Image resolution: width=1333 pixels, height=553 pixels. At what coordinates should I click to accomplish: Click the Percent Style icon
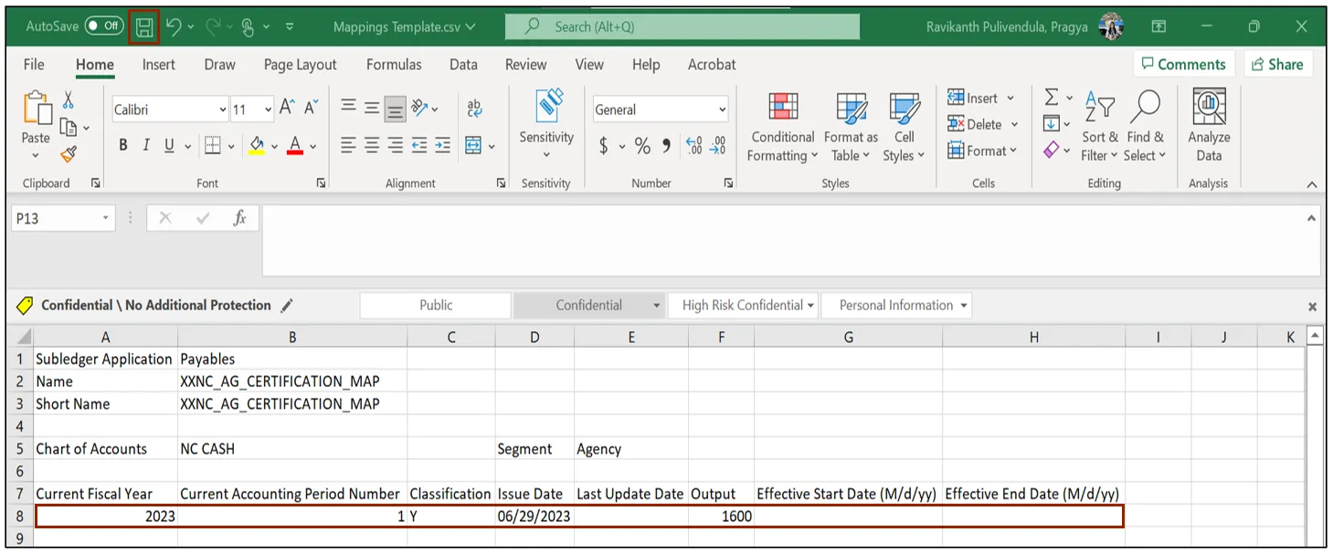point(642,146)
